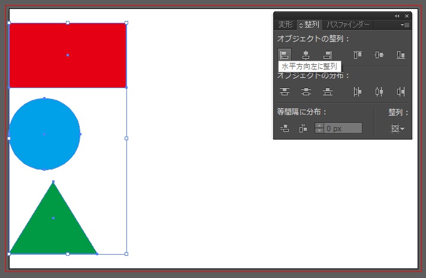This screenshot has height=278, width=426.
Task: Open the align panel flyout menu
Action: point(405,25)
